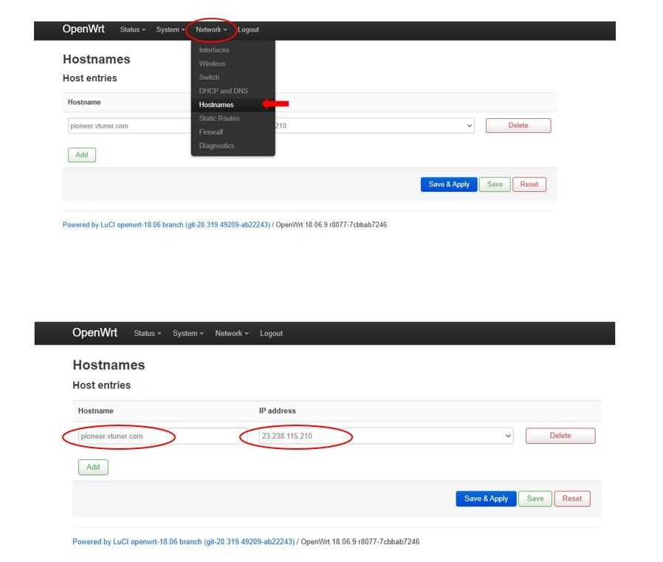Open System menu in bottom screenshot navbar
The height and width of the screenshot is (562, 663).
[188, 333]
